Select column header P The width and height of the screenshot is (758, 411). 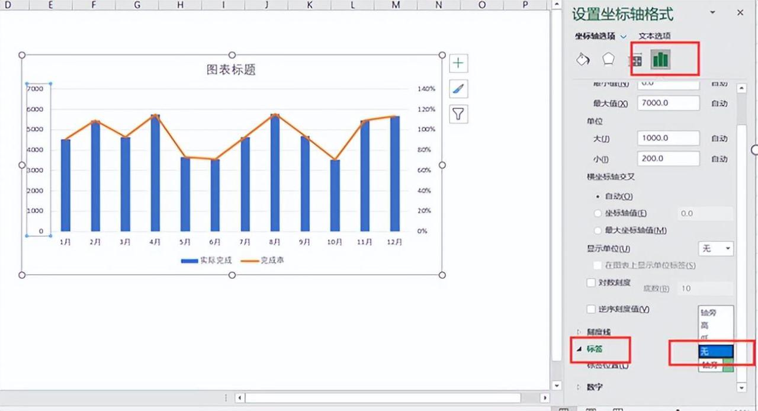(x=525, y=5)
